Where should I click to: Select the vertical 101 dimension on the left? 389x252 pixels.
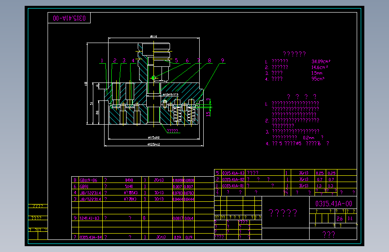[86, 84]
